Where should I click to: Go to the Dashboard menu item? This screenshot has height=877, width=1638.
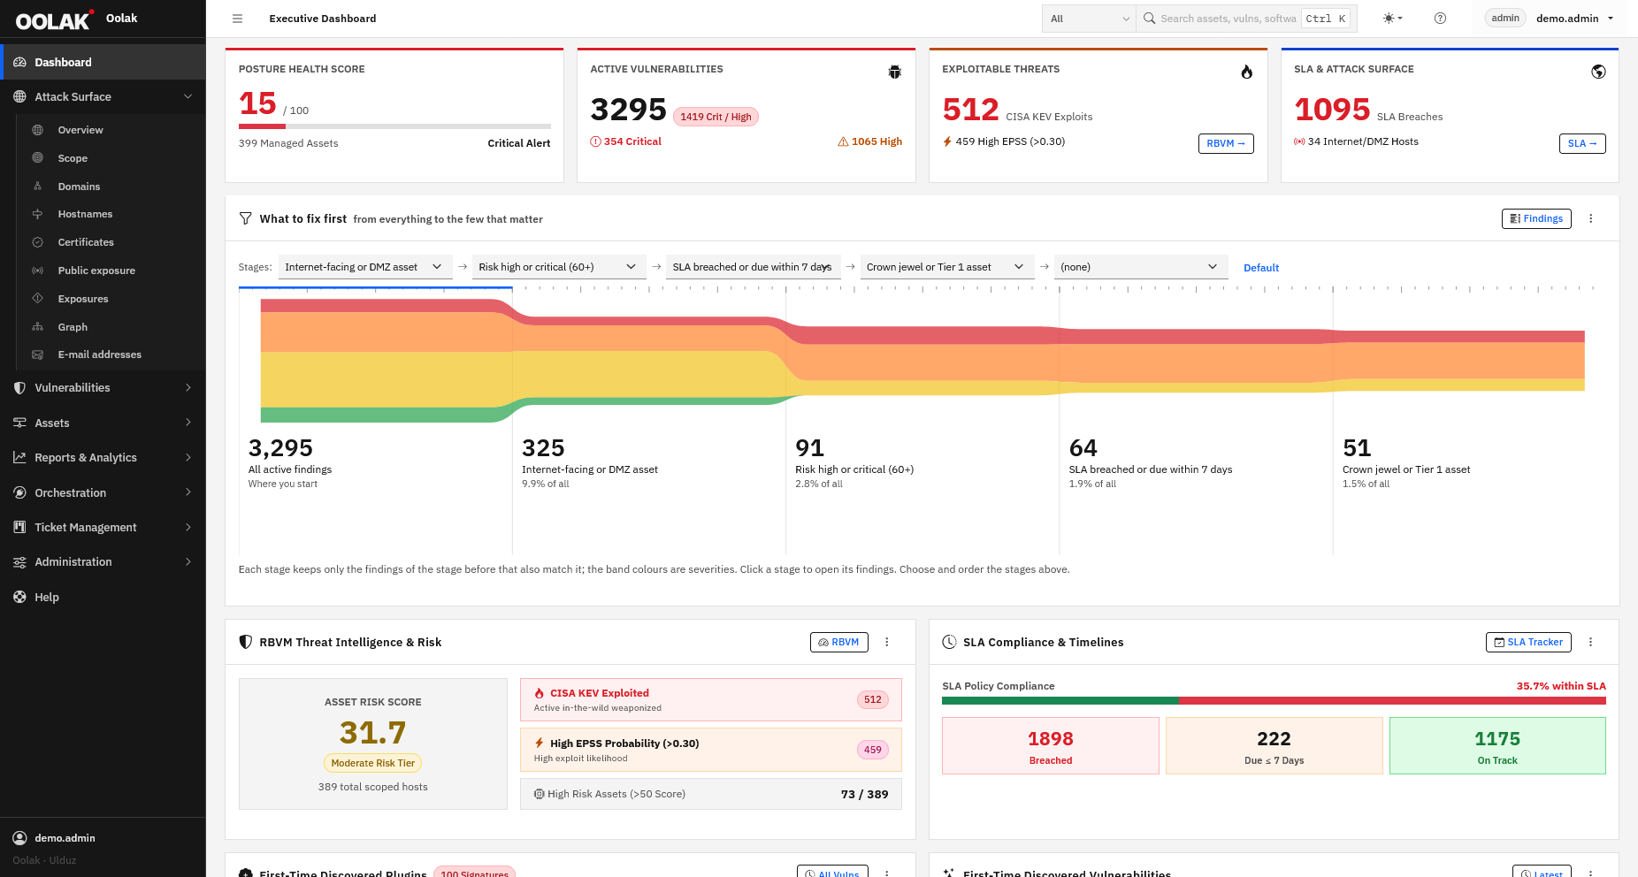(103, 62)
